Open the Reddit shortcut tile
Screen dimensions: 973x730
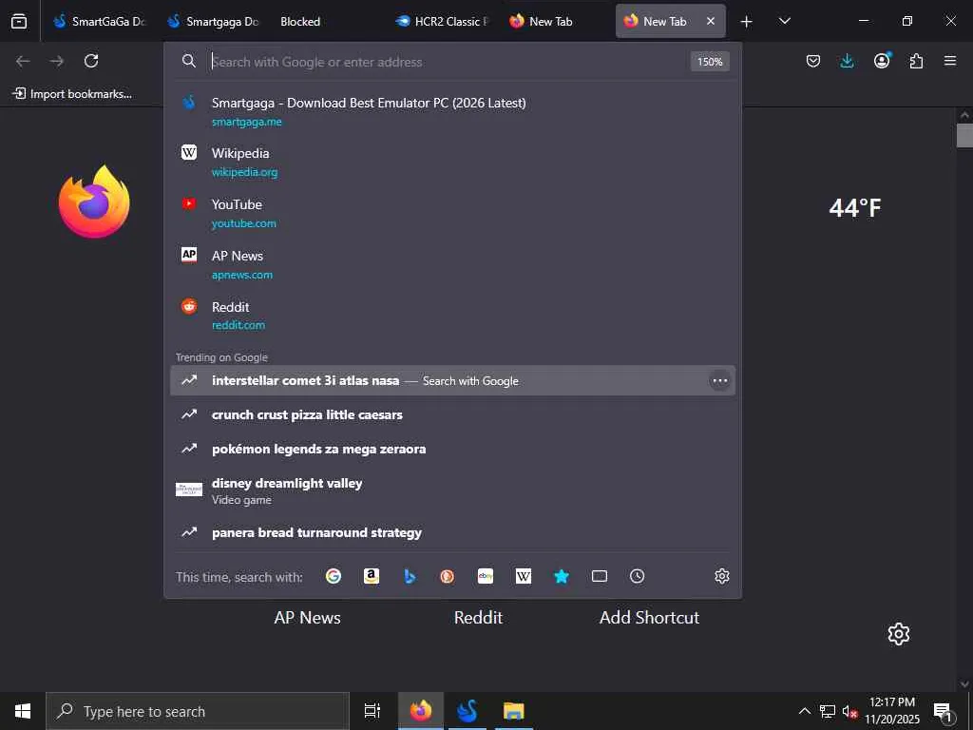478,618
